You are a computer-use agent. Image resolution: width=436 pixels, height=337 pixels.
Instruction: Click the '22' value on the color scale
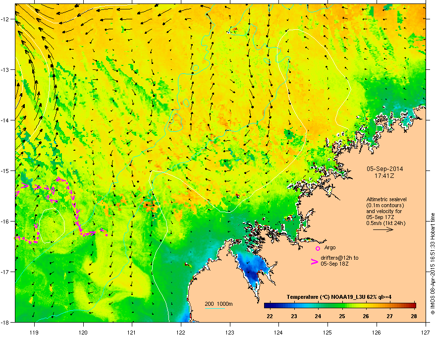click(x=270, y=316)
